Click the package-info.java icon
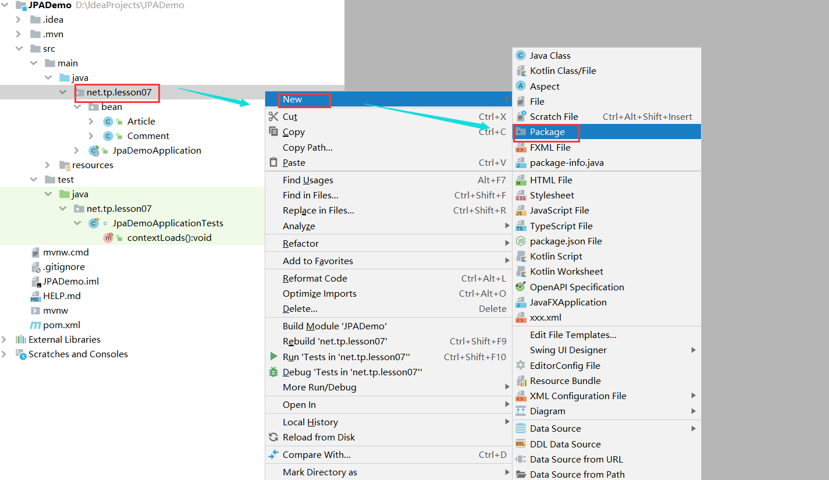829x480 pixels. point(521,163)
